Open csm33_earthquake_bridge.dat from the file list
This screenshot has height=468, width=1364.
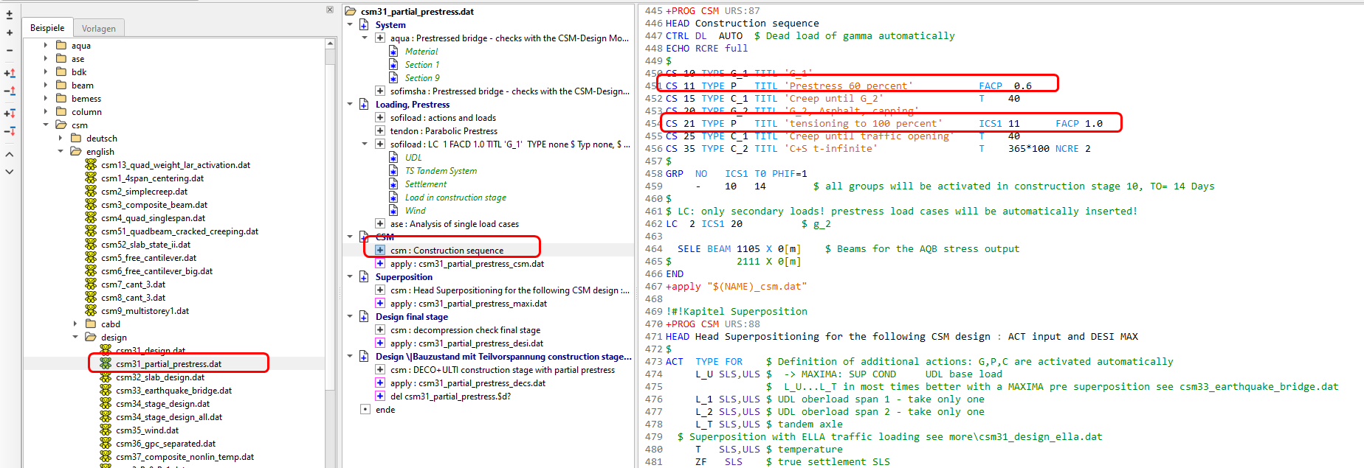(173, 391)
